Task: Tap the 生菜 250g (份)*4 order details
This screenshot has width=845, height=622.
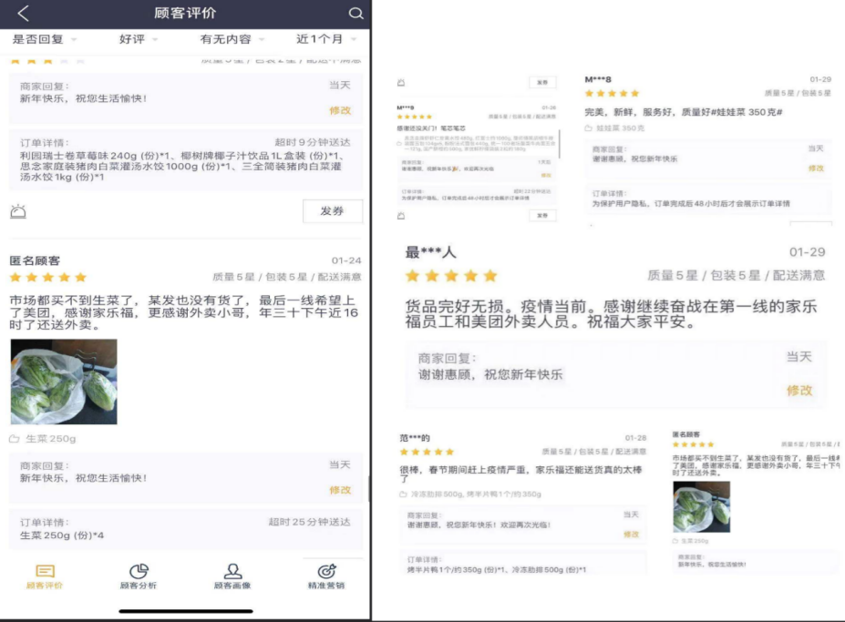Action: click(62, 535)
